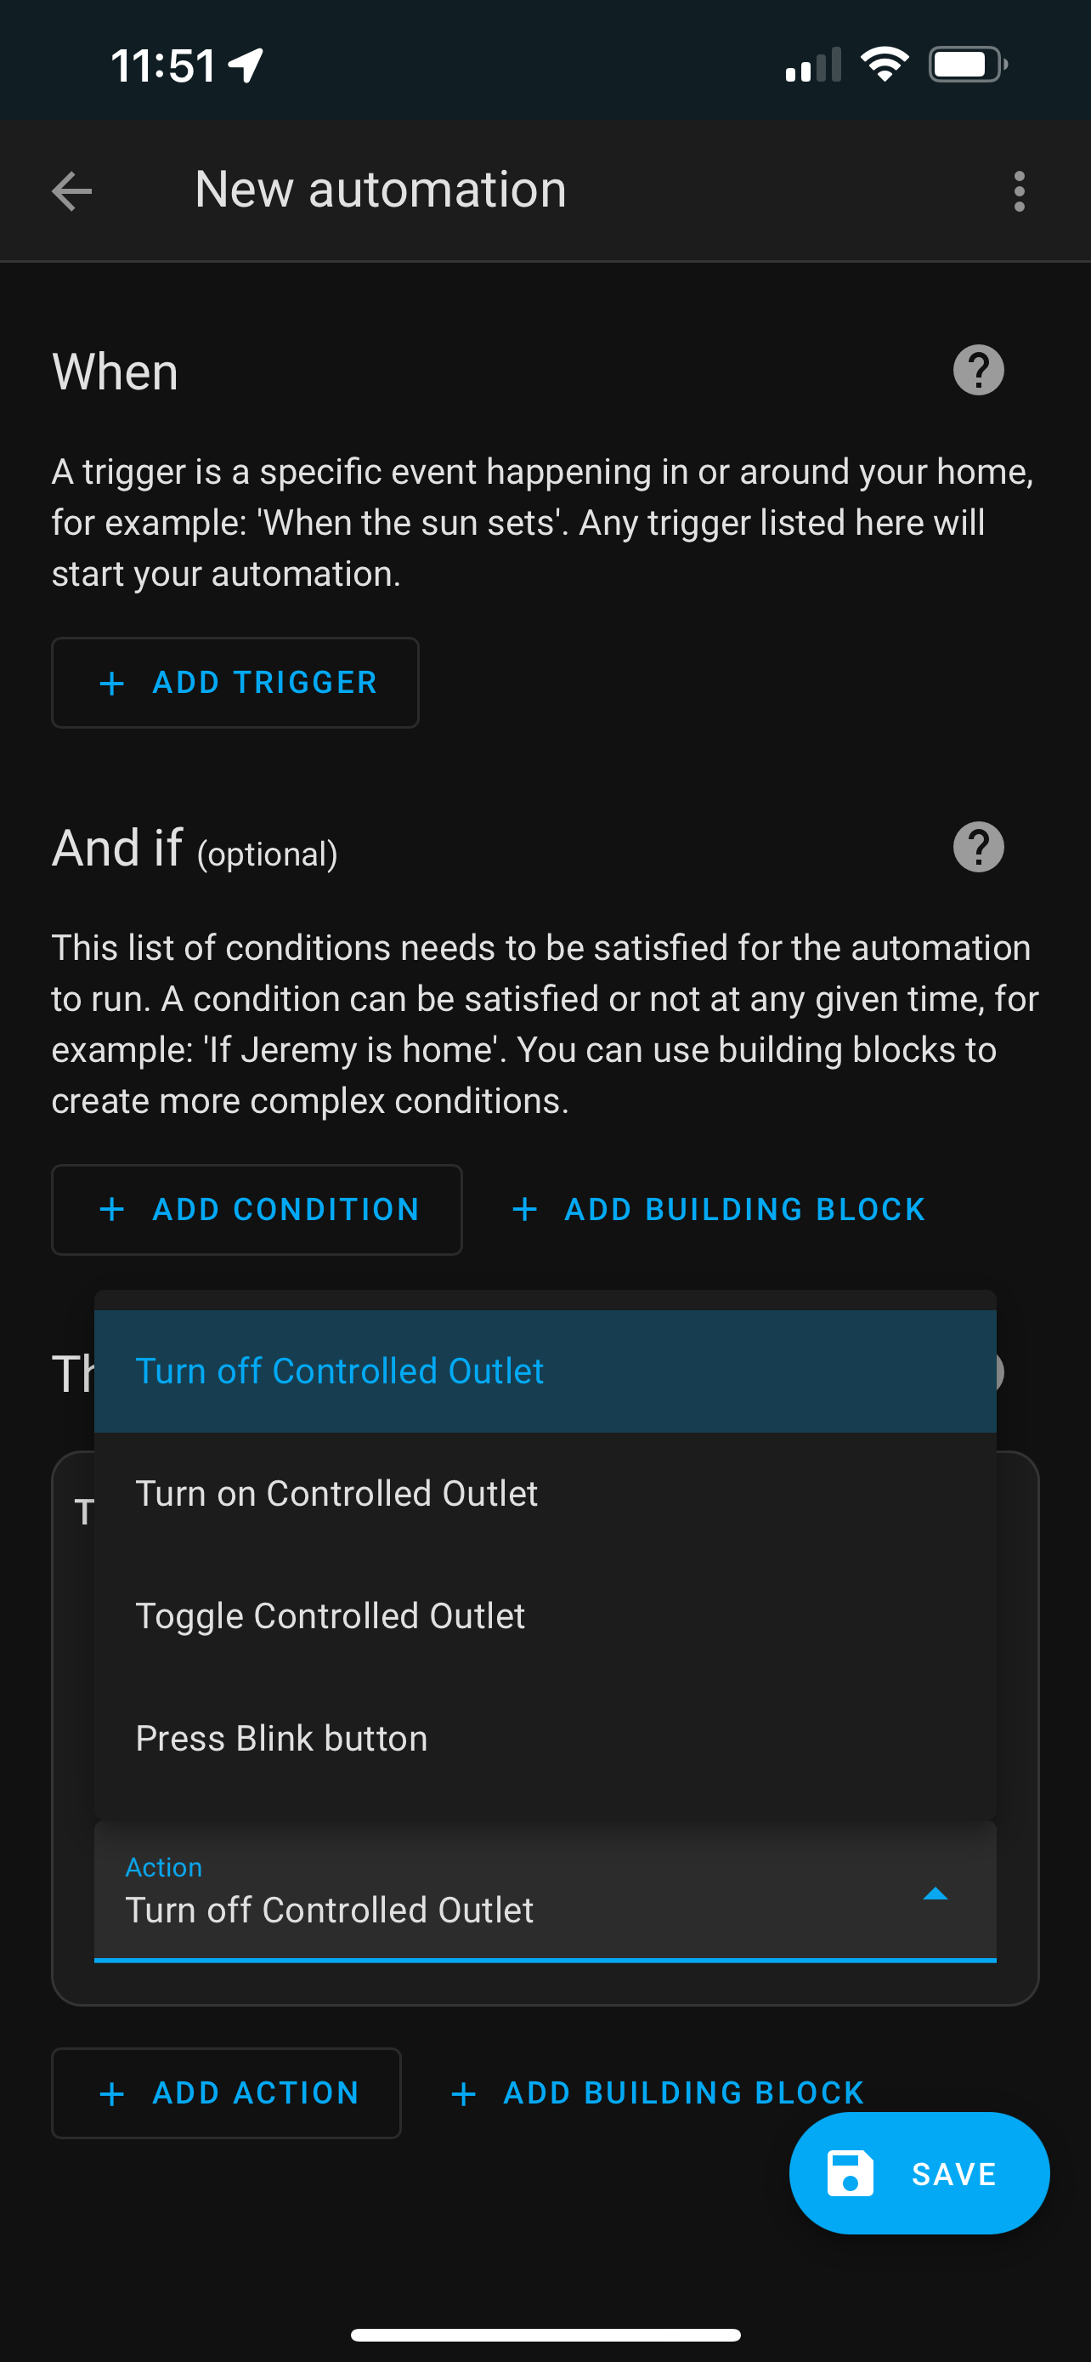Choose Turn on Controlled Outlet
Image resolution: width=1091 pixels, height=2362 pixels.
click(545, 1494)
